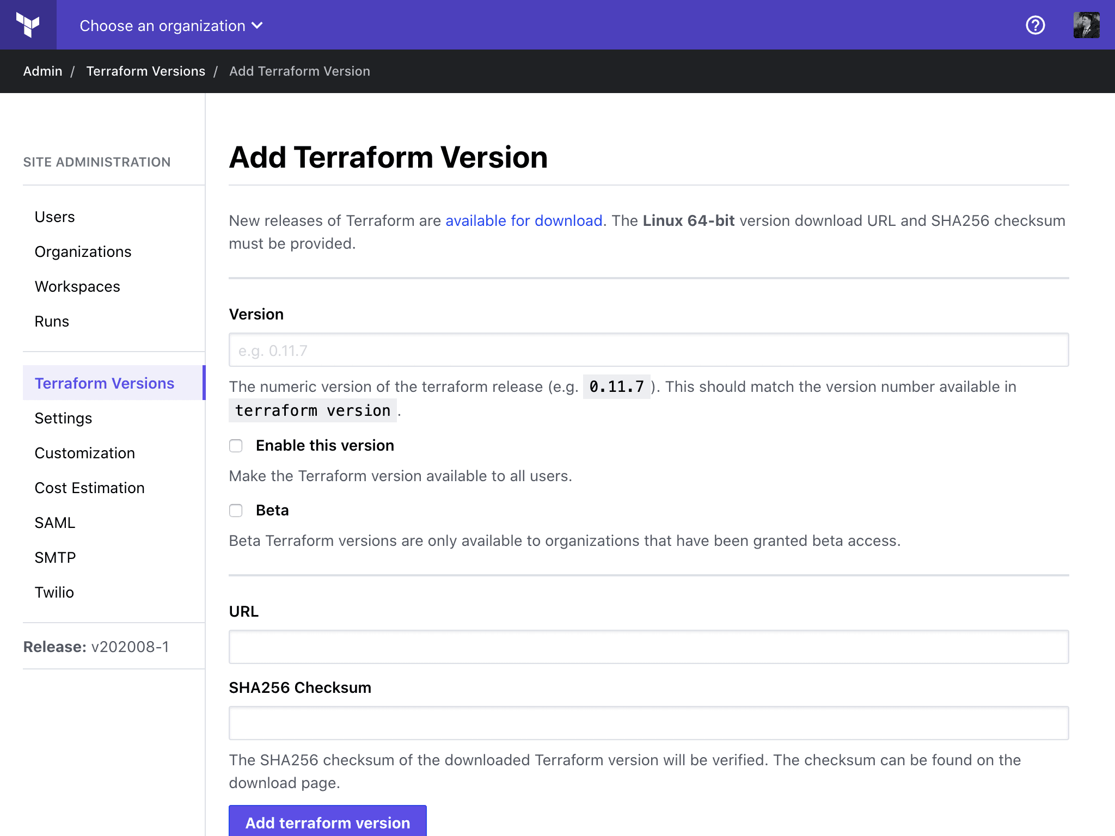Navigate to Organizations admin section
The image size is (1115, 836).
[83, 251]
